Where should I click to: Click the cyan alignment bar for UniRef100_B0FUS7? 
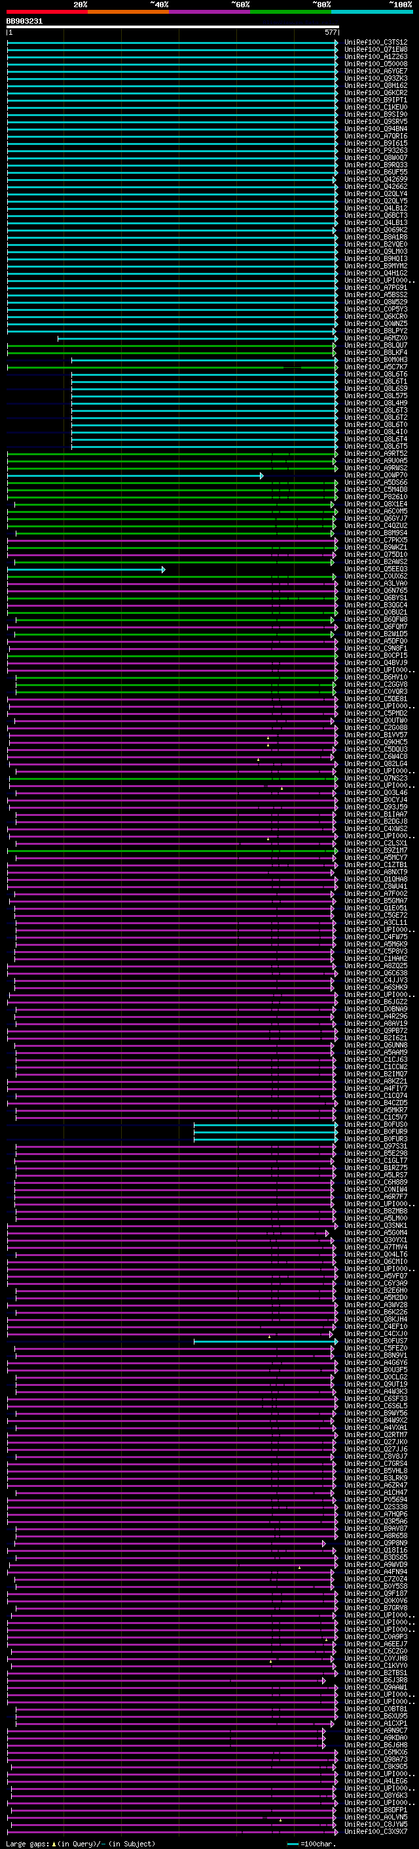point(266,1341)
